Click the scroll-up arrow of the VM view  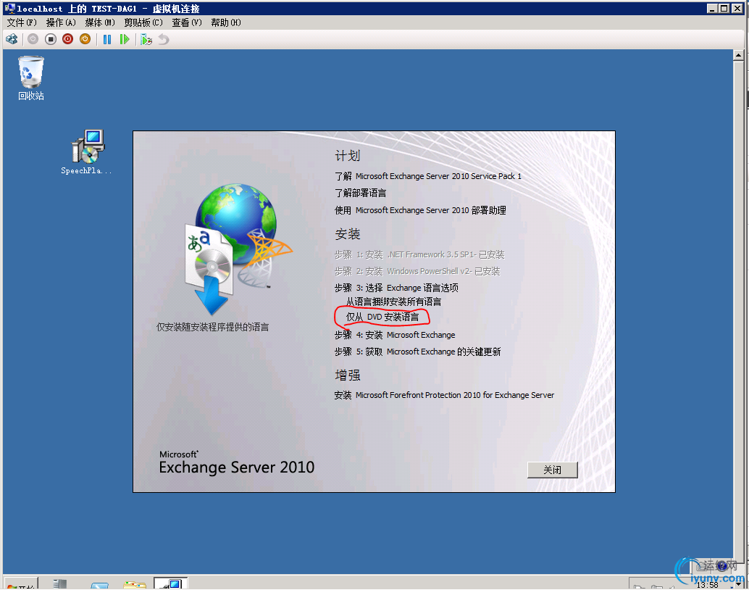pos(738,56)
